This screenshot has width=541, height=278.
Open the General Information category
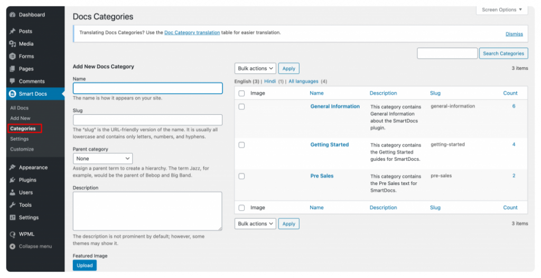tap(335, 106)
